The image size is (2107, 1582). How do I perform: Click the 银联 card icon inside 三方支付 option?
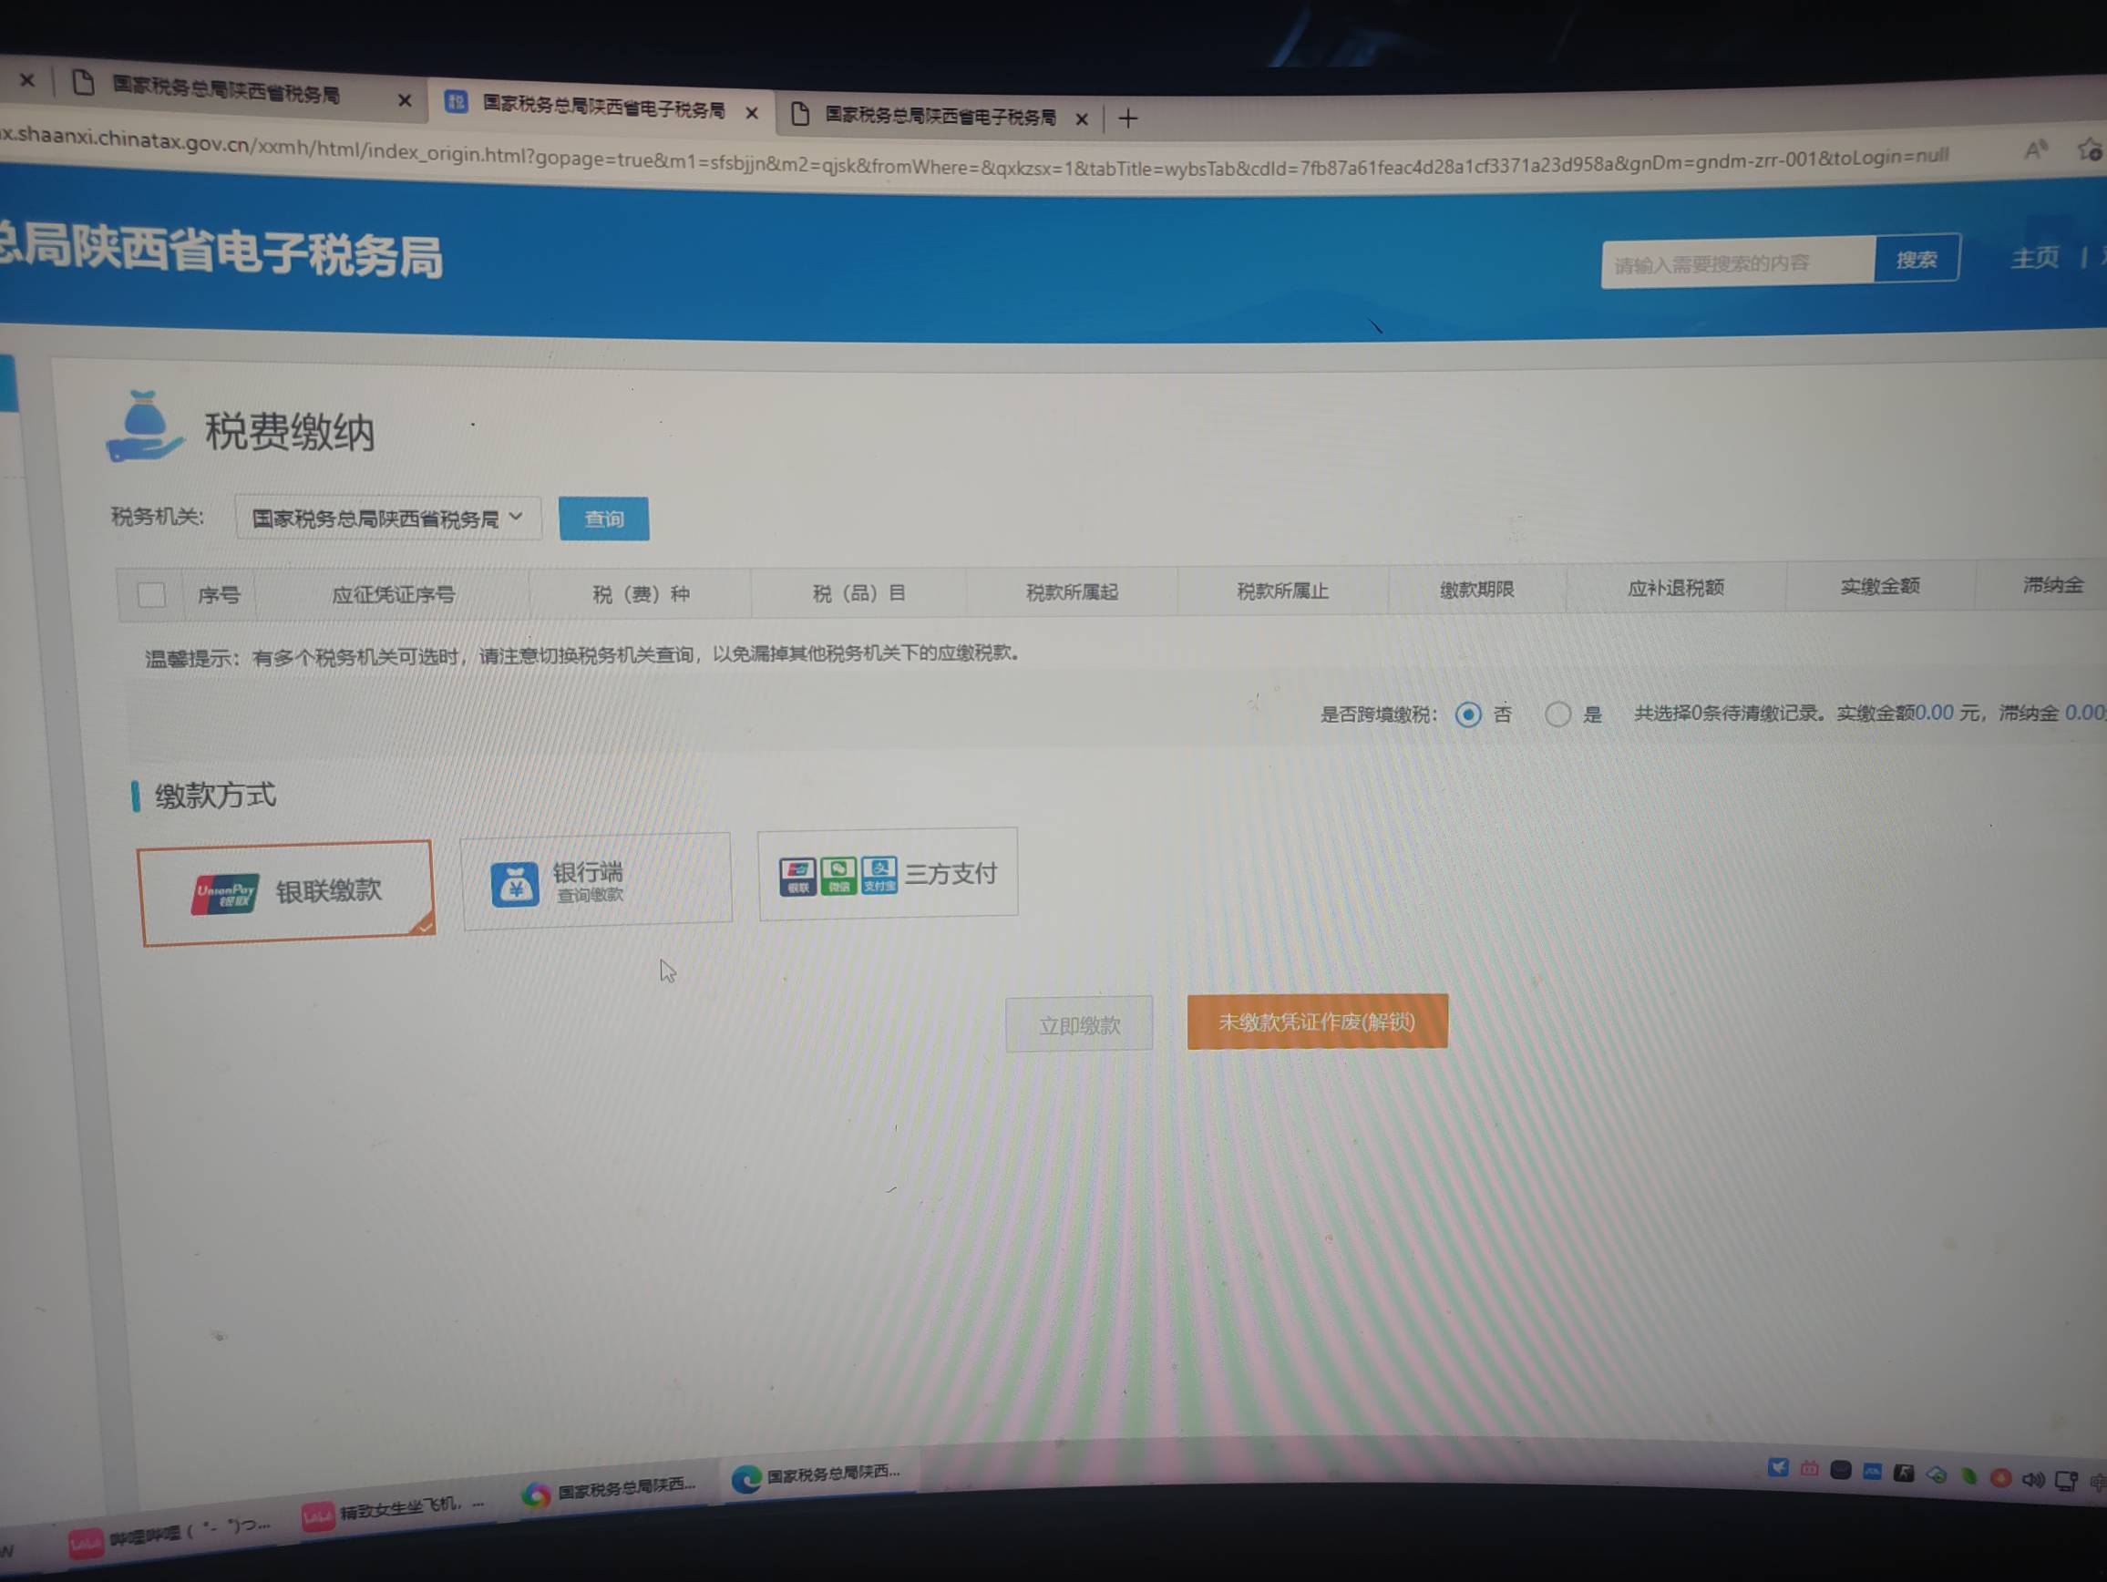click(x=798, y=875)
